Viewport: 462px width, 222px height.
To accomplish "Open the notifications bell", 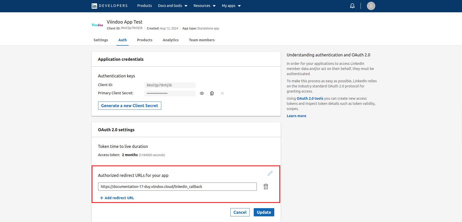I will [x=352, y=6].
